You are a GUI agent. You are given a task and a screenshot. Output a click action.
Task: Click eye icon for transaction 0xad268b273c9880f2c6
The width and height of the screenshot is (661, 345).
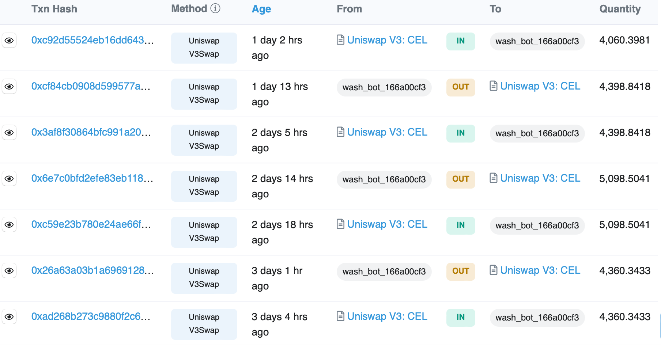(9, 317)
